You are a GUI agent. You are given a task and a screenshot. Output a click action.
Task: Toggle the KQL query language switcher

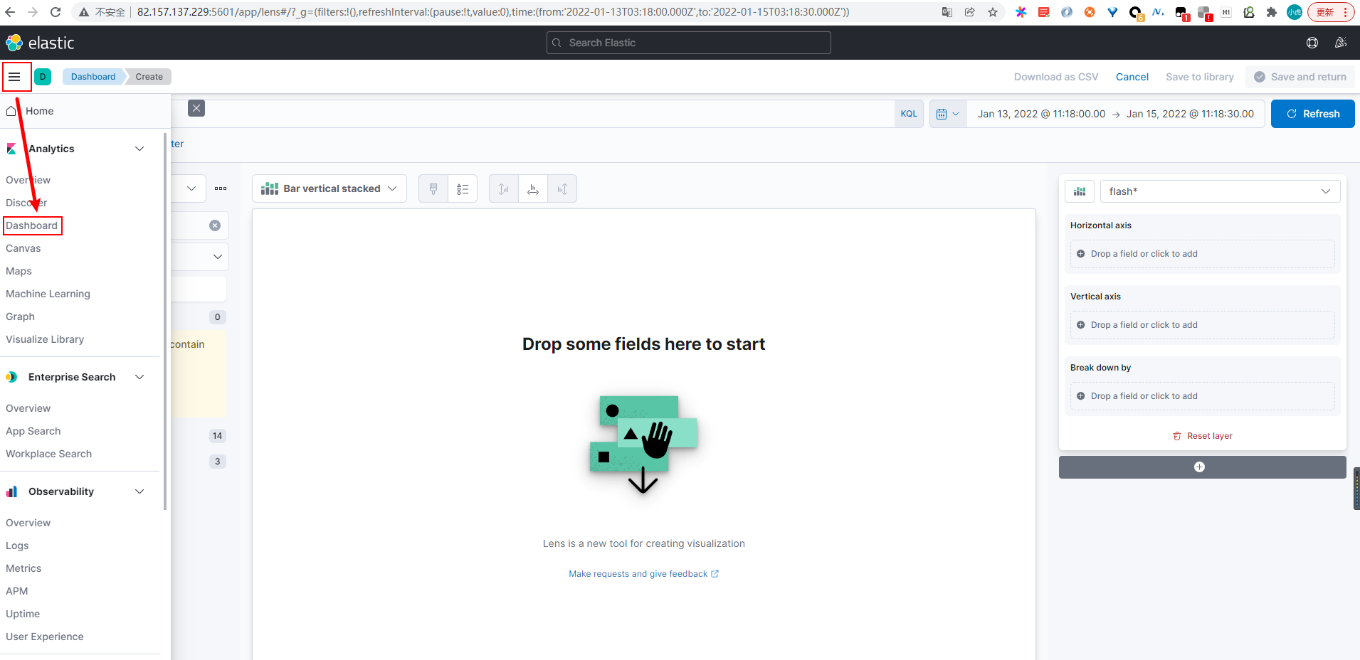[909, 114]
